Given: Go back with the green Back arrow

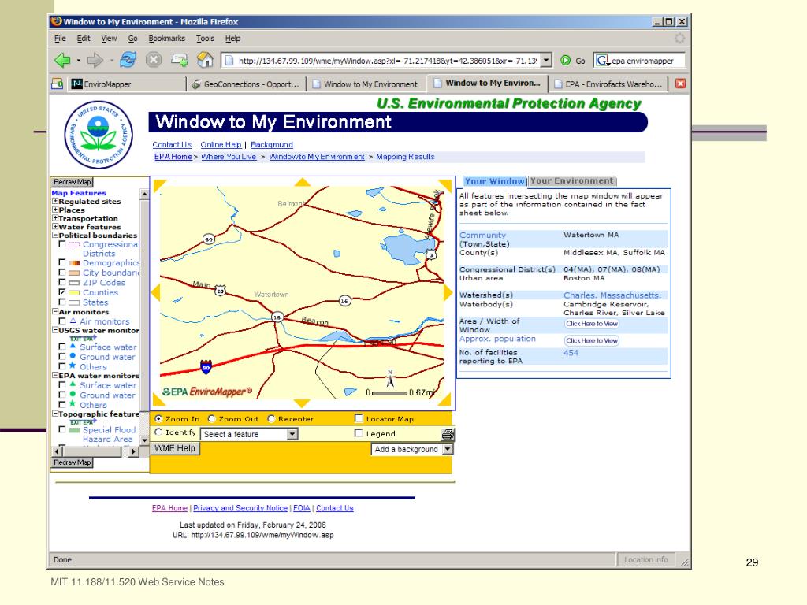Looking at the screenshot, I should pos(62,60).
